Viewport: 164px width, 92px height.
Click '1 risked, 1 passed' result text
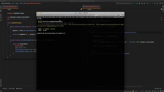click(x=49, y=29)
